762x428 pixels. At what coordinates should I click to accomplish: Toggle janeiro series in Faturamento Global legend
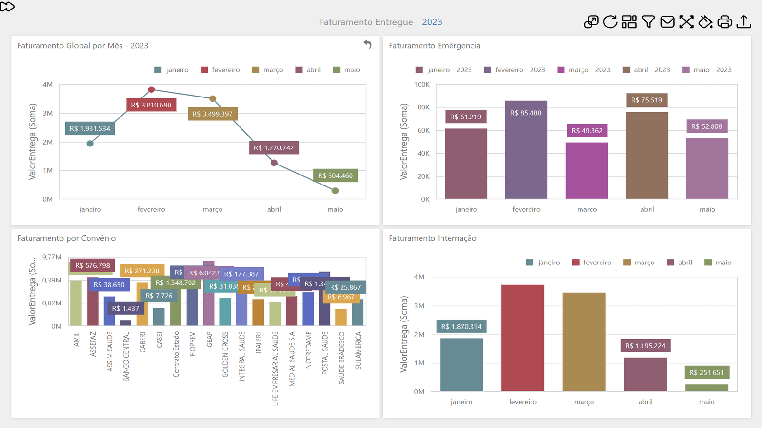pos(171,70)
